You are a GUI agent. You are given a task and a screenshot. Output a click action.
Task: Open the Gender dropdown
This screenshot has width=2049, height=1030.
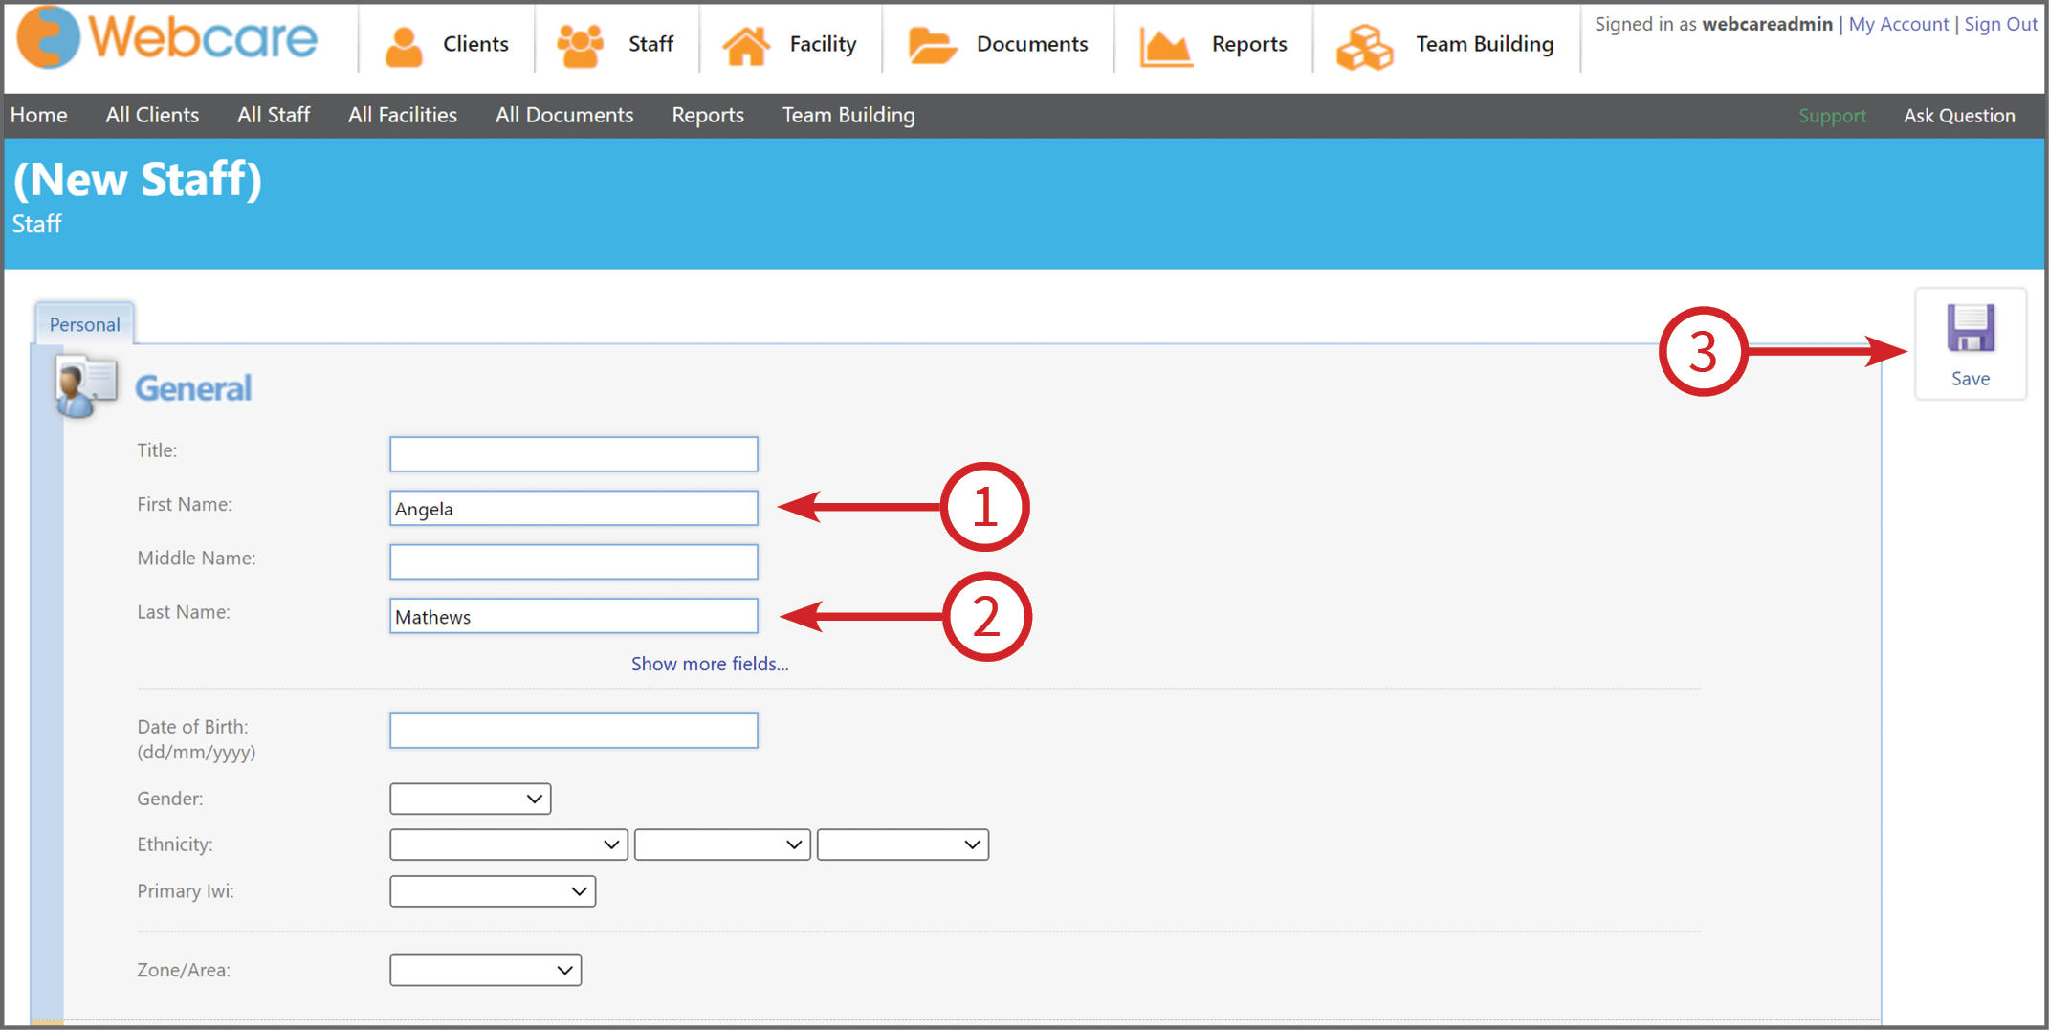point(470,799)
